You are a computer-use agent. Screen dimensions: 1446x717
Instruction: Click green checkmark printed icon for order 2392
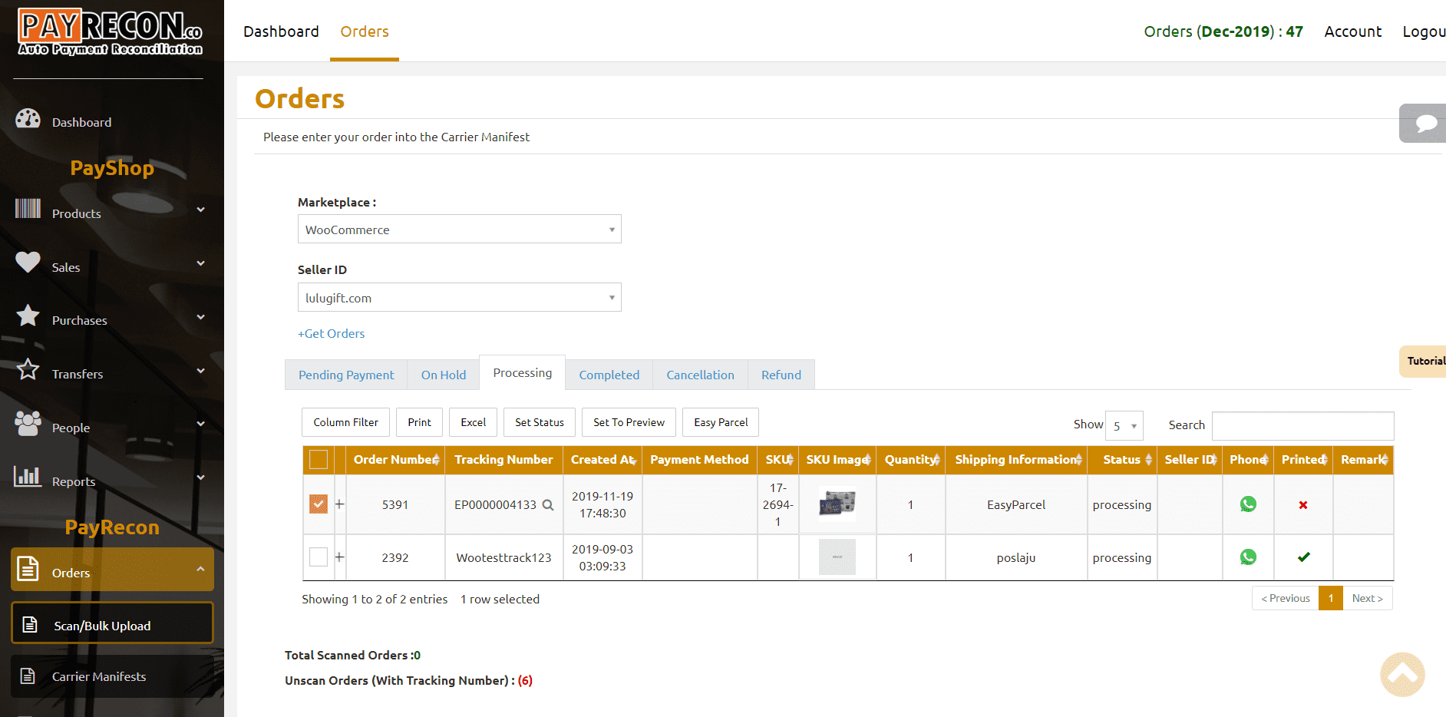(x=1303, y=557)
